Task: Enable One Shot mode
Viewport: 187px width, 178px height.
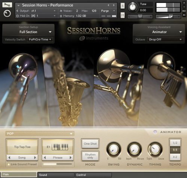Action: pos(90,144)
